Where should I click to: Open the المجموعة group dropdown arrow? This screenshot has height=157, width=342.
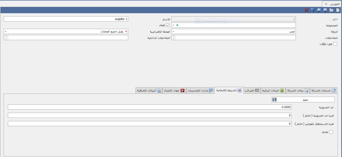click(x=174, y=25)
